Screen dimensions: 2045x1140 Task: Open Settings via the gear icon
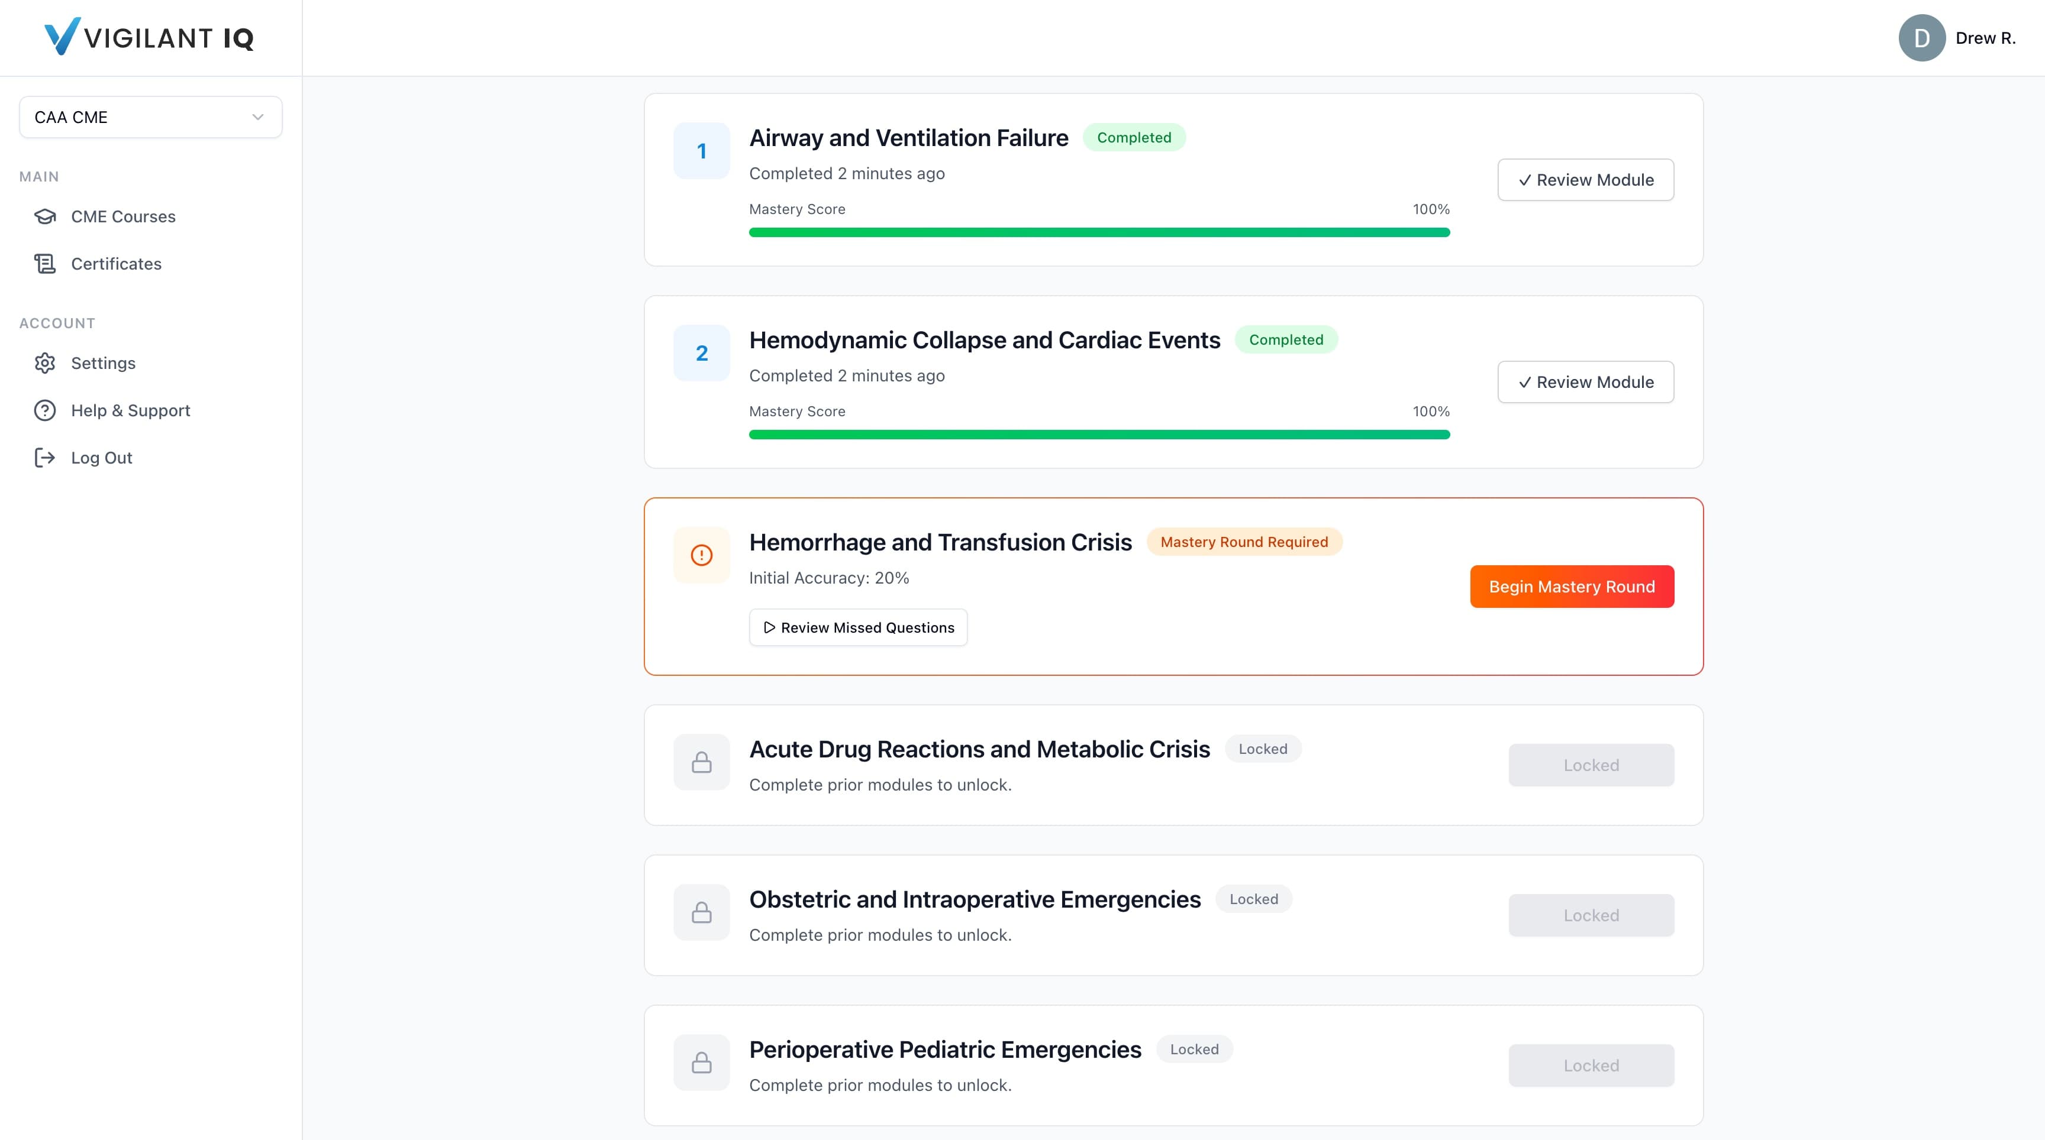pos(45,362)
